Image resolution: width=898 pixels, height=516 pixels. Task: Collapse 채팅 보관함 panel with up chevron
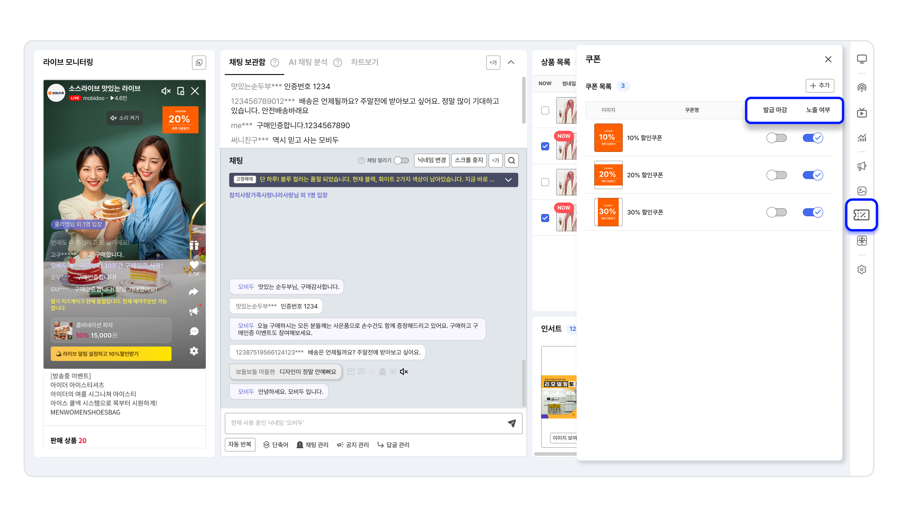[x=511, y=62]
